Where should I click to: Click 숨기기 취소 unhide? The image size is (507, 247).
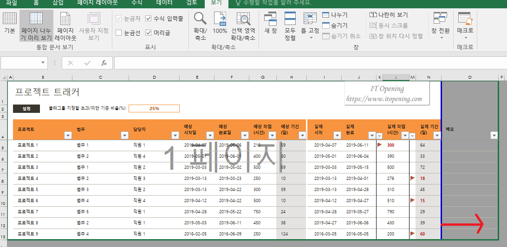click(x=341, y=36)
